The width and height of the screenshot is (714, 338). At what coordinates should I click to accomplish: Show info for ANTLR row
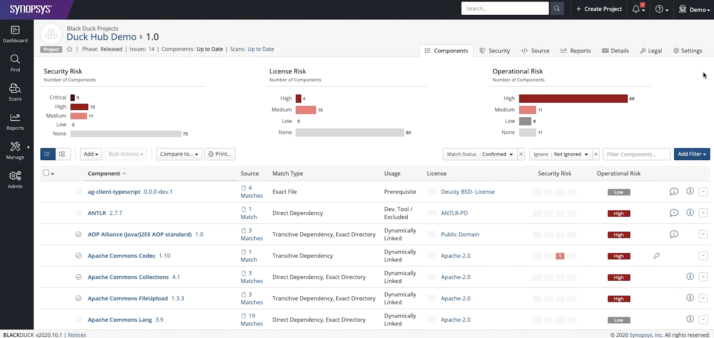[x=690, y=213]
